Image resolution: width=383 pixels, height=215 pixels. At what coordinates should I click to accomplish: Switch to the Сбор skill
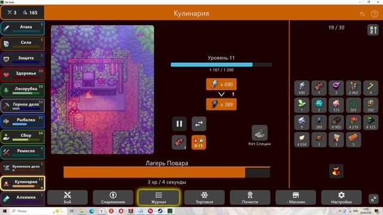[x=23, y=137]
